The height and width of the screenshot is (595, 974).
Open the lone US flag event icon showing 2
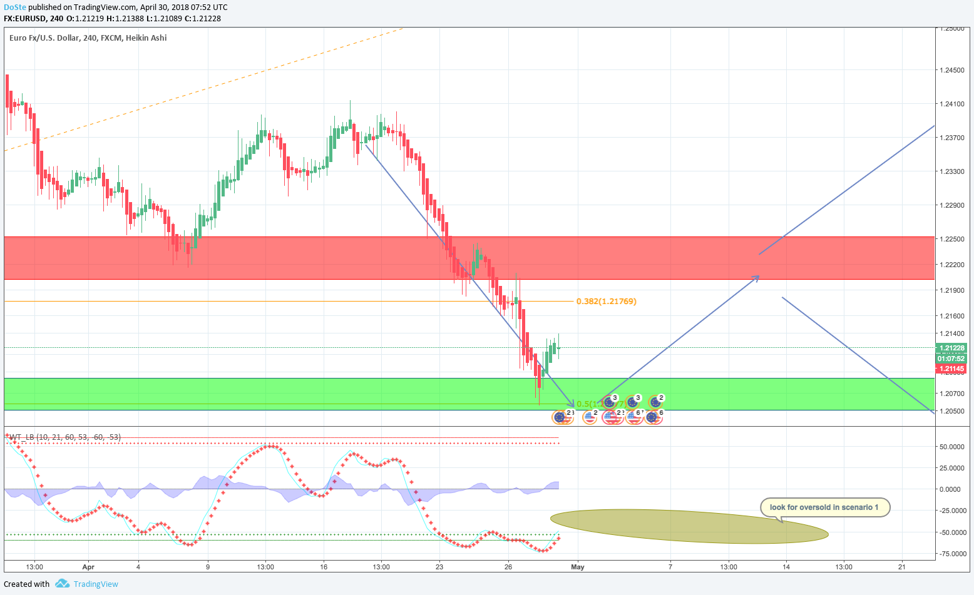click(590, 417)
